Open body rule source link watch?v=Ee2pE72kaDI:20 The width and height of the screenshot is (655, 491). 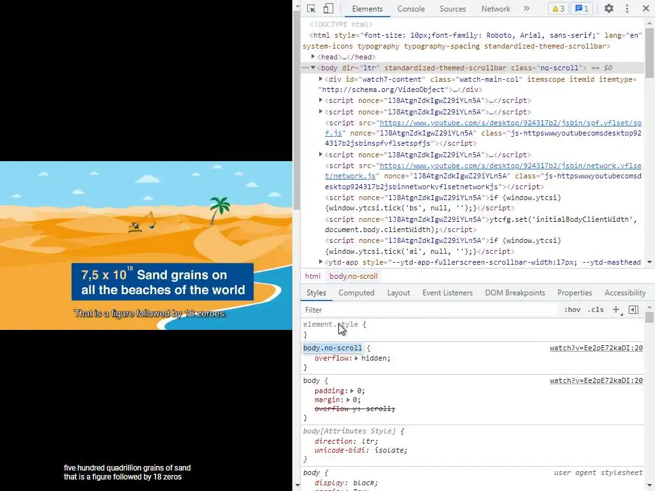(596, 380)
